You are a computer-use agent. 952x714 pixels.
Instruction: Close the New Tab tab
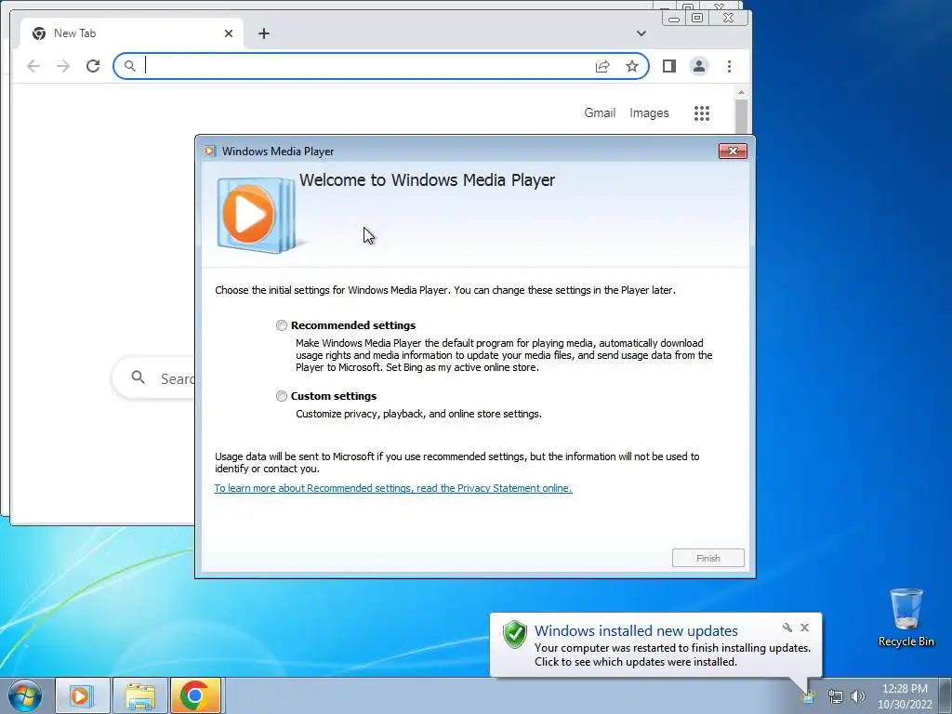[x=229, y=33]
